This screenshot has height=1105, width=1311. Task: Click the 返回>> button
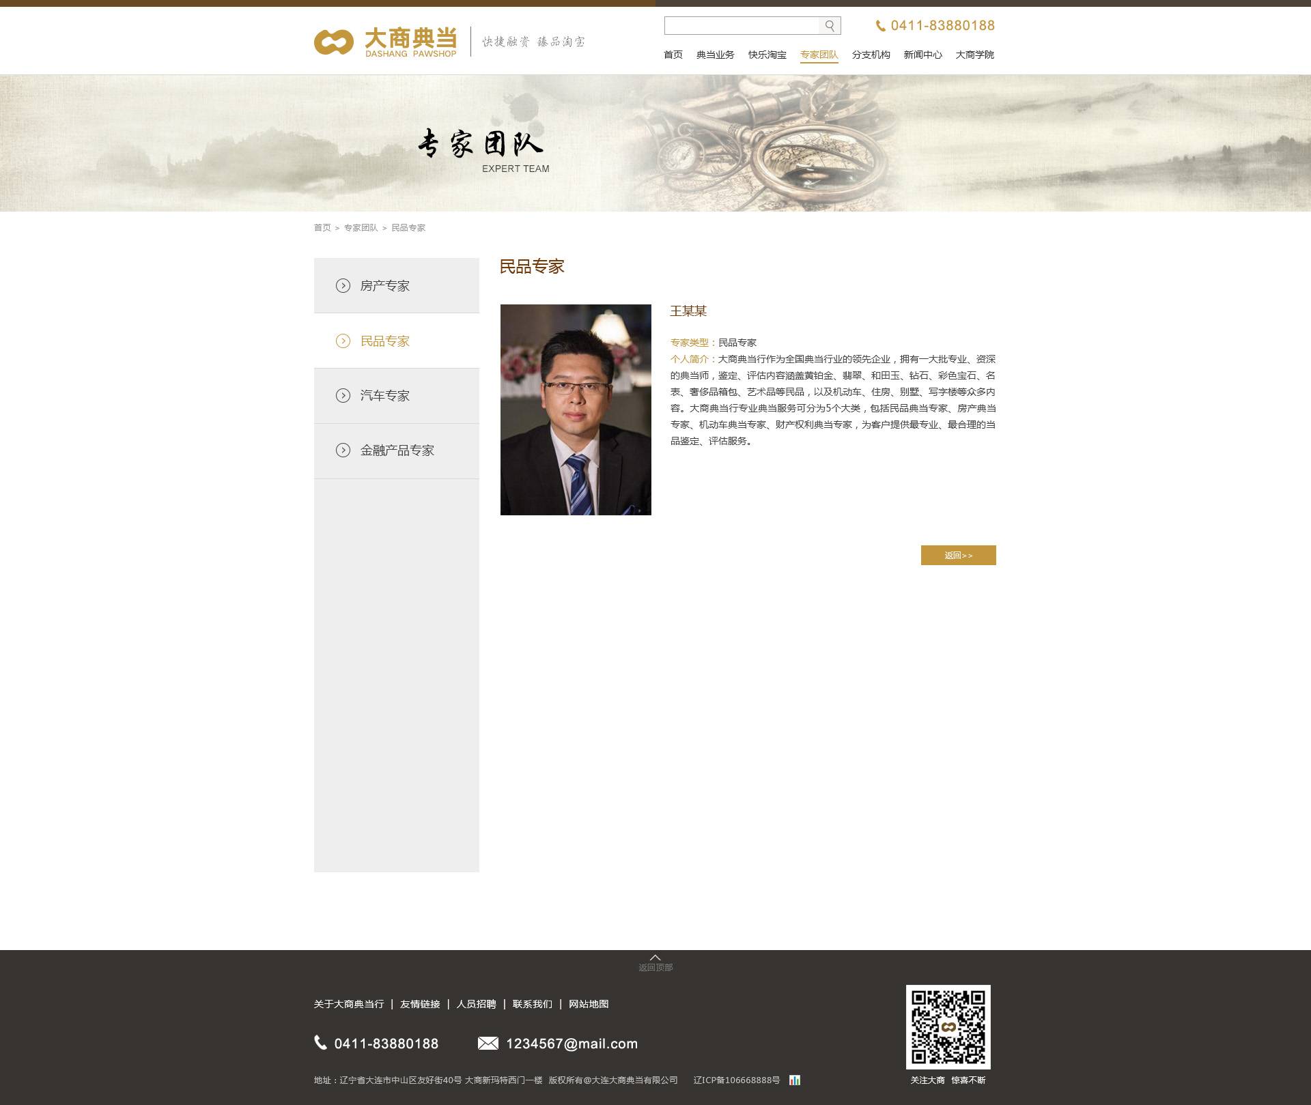click(x=958, y=555)
